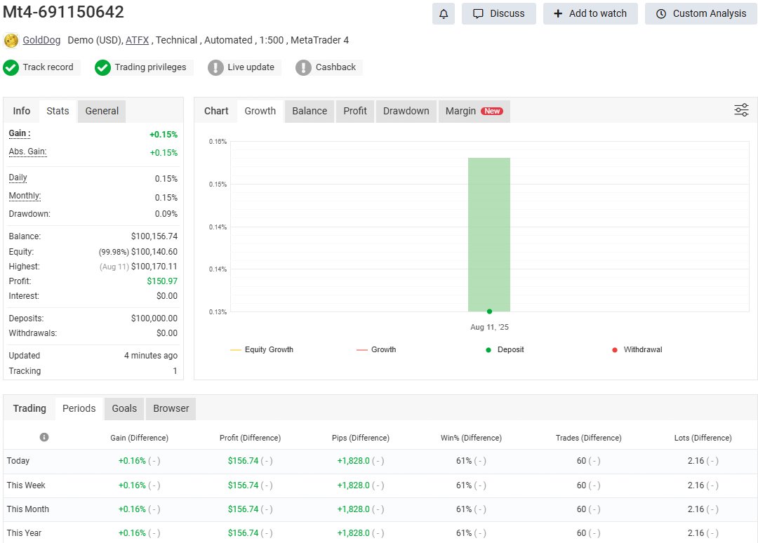Click the This Week row label
Image resolution: width=758 pixels, height=543 pixels.
pyautogui.click(x=26, y=485)
